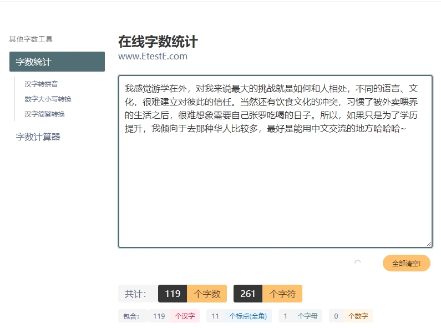Image resolution: width=441 pixels, height=328 pixels.
Task: Click the 1 个字母 count badge
Action: click(x=300, y=316)
